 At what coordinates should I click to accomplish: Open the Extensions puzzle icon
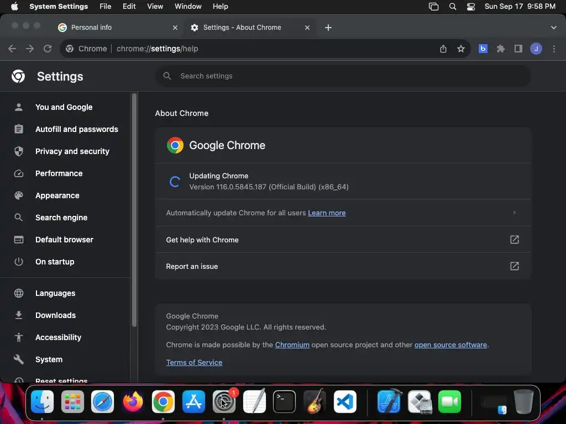click(501, 49)
